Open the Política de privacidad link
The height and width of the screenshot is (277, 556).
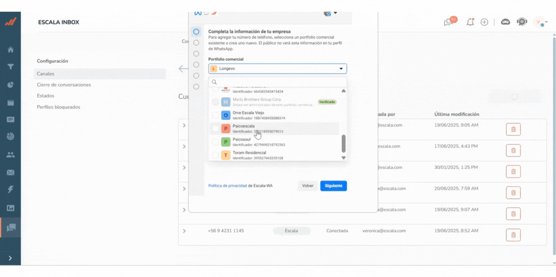(x=228, y=185)
